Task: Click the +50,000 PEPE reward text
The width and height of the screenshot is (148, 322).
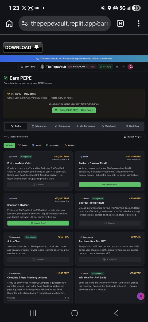Action: pos(61,156)
